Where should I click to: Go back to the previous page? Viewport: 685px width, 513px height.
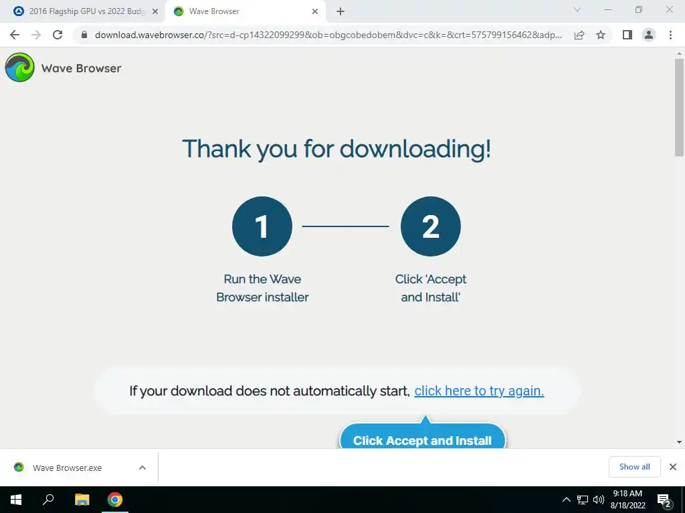[15, 35]
